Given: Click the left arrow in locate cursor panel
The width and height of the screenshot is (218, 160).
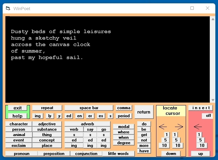Looking at the screenshot, I should coord(163,127).
